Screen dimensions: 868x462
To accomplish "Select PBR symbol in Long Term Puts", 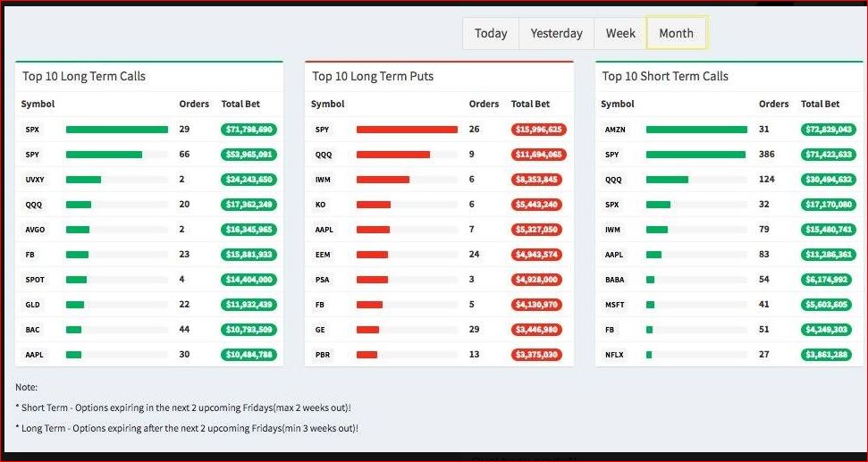I will coord(323,355).
